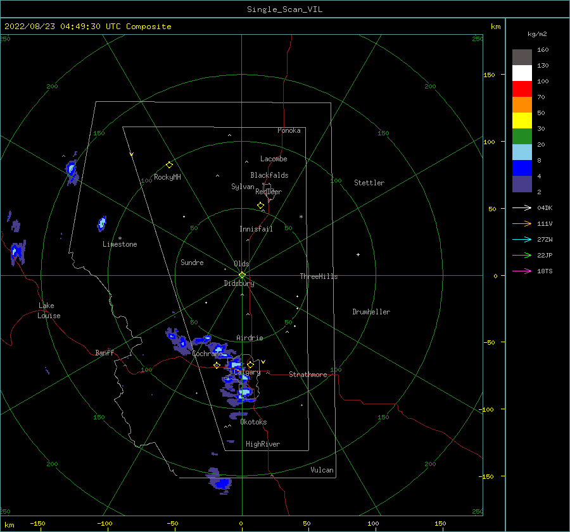The height and width of the screenshot is (532, 570).
Task: Click the Stettler town label
Action: (369, 183)
